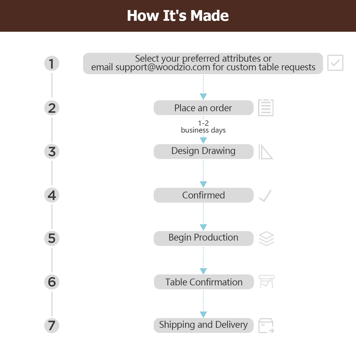Select the step 4 number circle
Image resolution: width=356 pixels, height=356 pixels.
click(x=52, y=195)
